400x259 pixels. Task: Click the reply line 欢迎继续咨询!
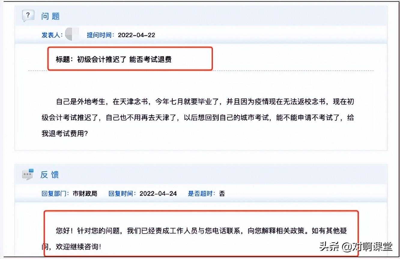point(79,247)
